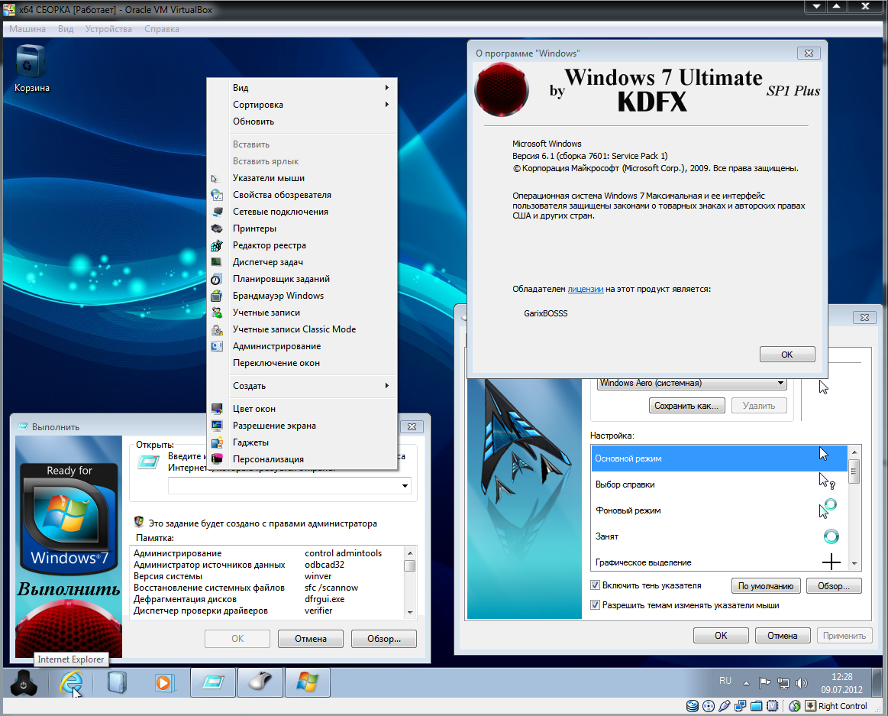The height and width of the screenshot is (716, 888).
Task: Open the VirtualBox Вид menu
Action: point(66,29)
